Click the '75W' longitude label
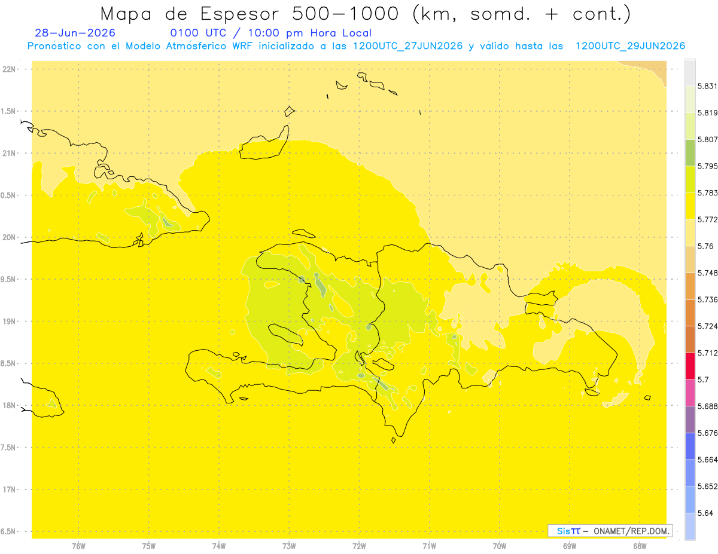 tap(148, 546)
